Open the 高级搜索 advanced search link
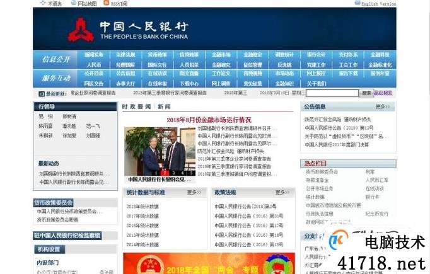This screenshot has height=274, width=430. point(383,93)
